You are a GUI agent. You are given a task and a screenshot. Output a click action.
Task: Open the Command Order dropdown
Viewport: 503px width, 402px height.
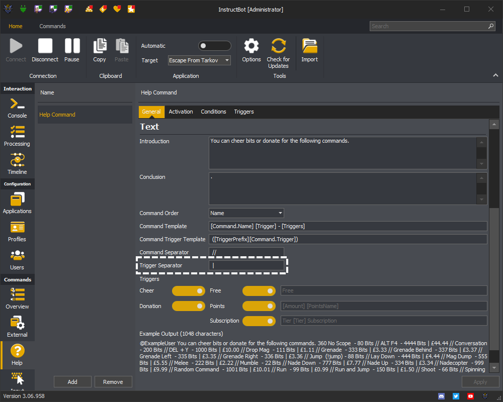coord(246,213)
